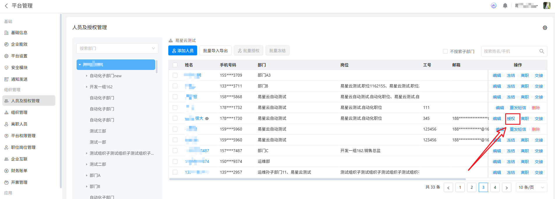Check the row with phone 155****3709
555x199 pixels.
point(175,75)
